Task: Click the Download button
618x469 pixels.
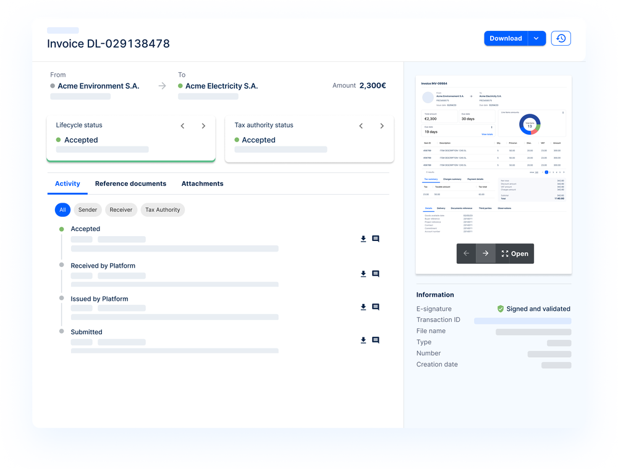Action: 506,38
